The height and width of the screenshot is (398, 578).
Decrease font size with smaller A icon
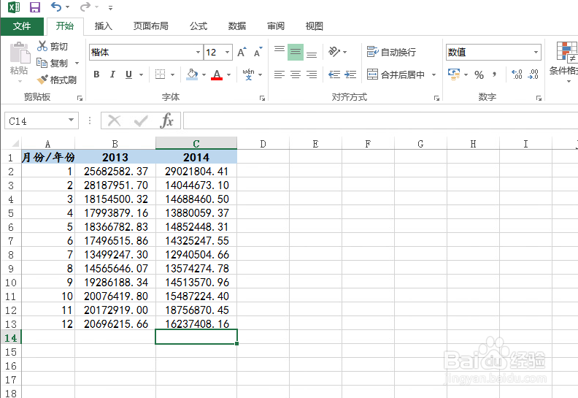[258, 52]
